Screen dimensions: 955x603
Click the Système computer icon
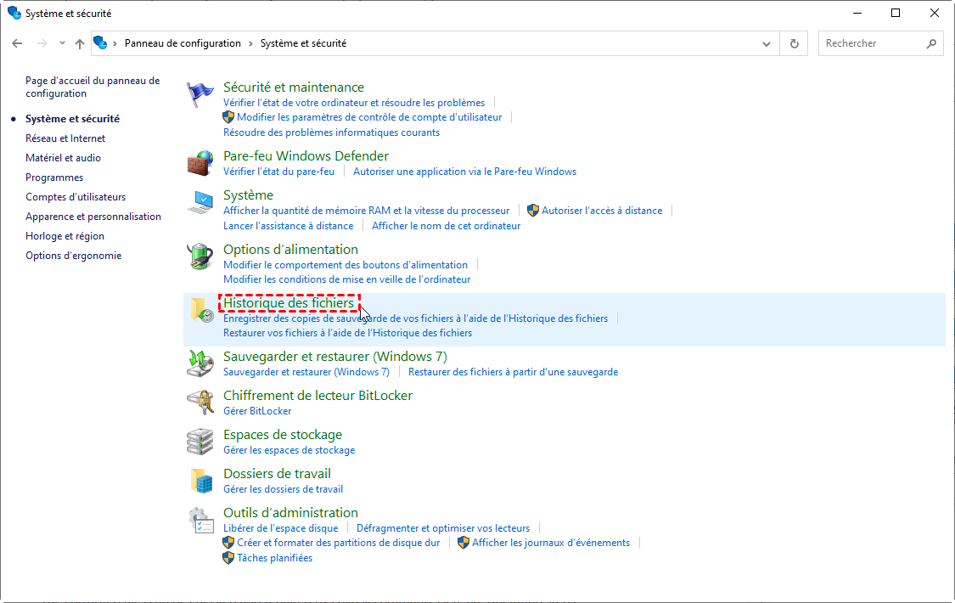(199, 202)
